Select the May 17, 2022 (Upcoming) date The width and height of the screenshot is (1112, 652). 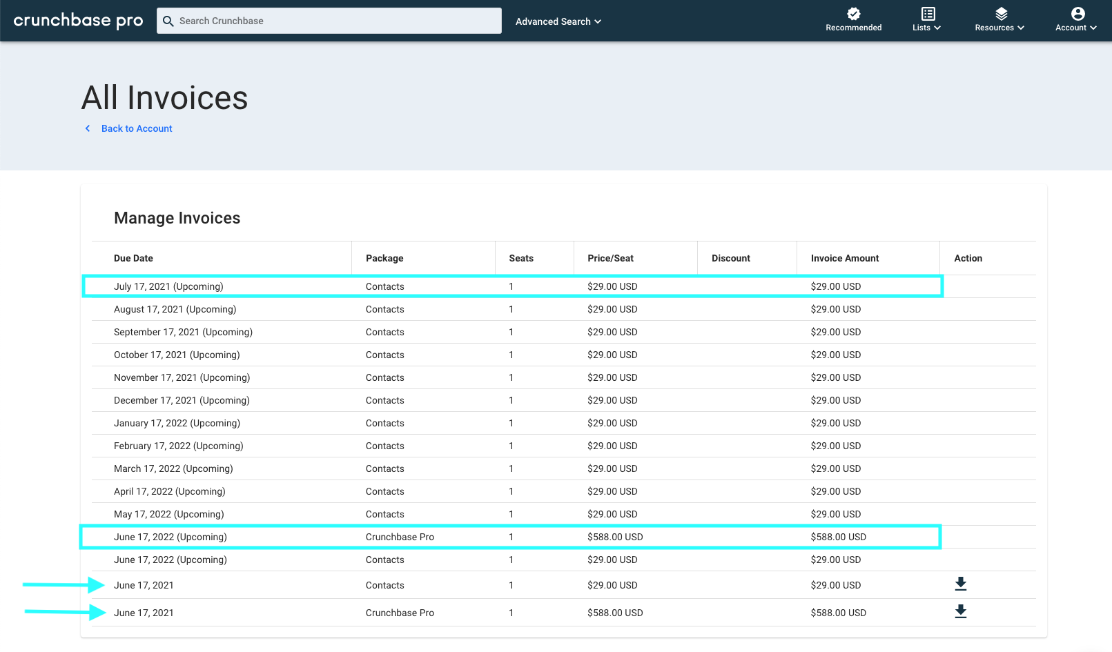pos(169,514)
